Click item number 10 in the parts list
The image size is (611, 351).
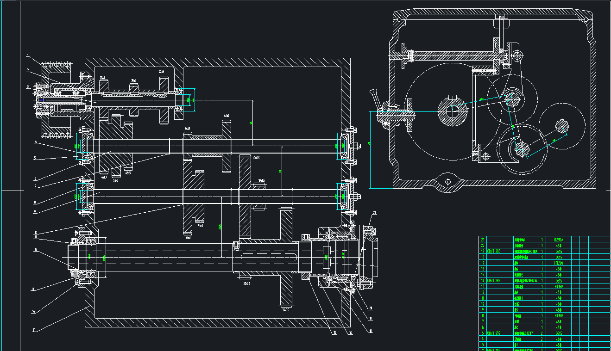coord(483,304)
